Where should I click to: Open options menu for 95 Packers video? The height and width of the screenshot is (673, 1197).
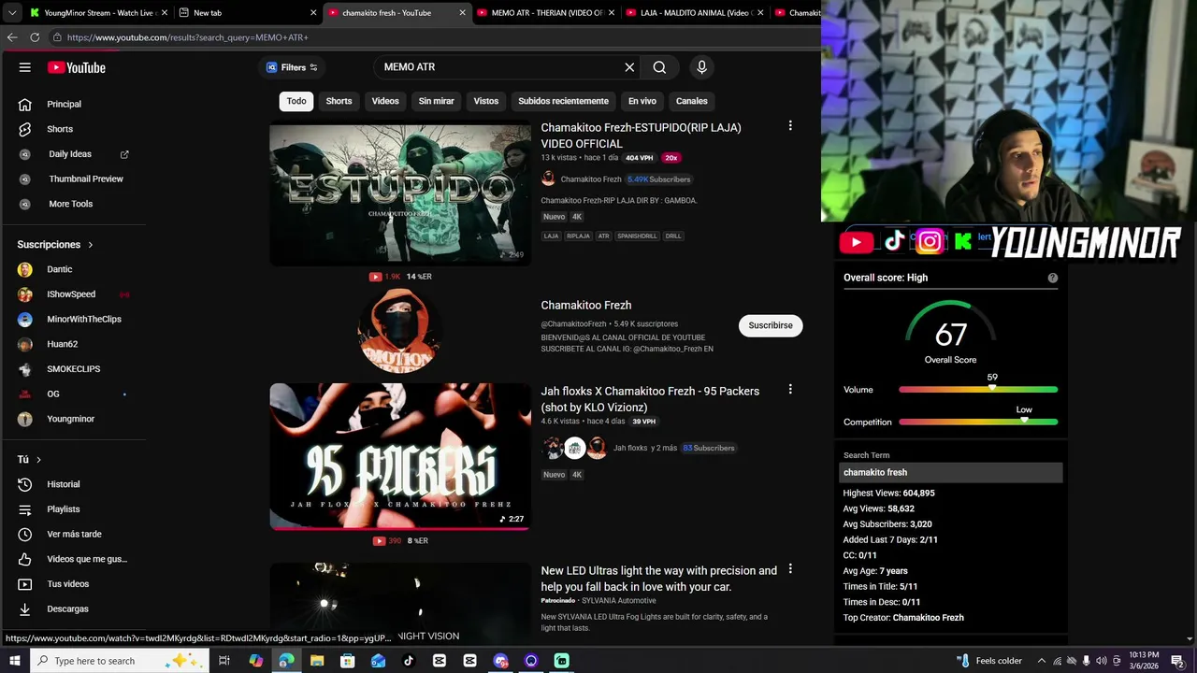(790, 389)
